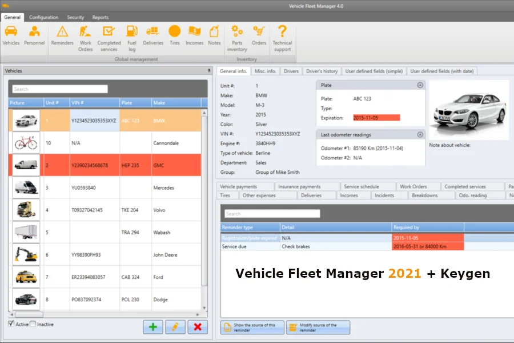Screen dimensions: 514x343
Task: Open Notes ribbon icon
Action: 214,35
